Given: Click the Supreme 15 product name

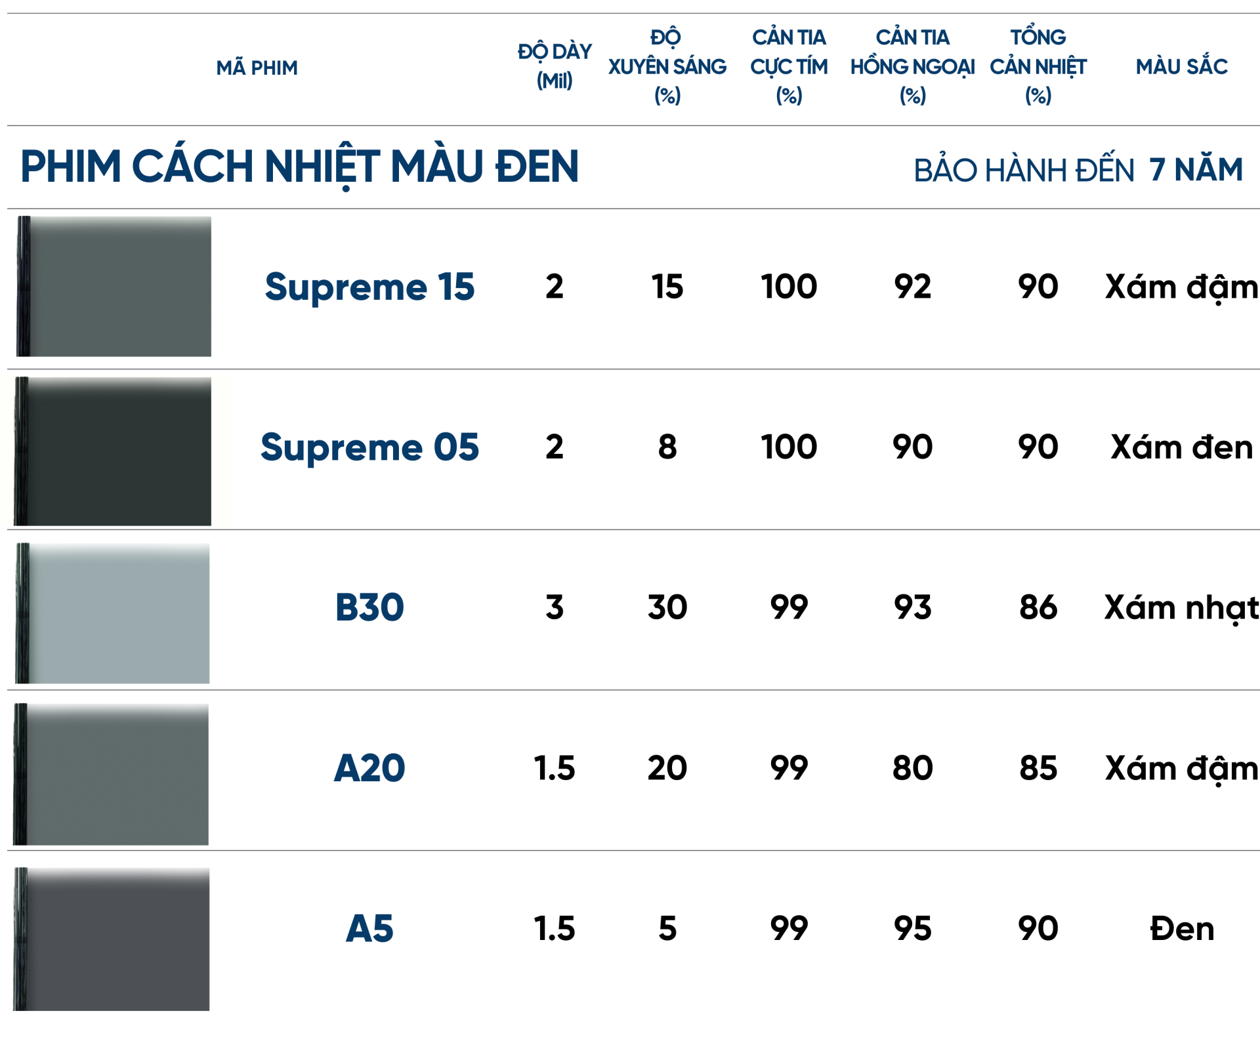Looking at the screenshot, I should click(x=369, y=287).
